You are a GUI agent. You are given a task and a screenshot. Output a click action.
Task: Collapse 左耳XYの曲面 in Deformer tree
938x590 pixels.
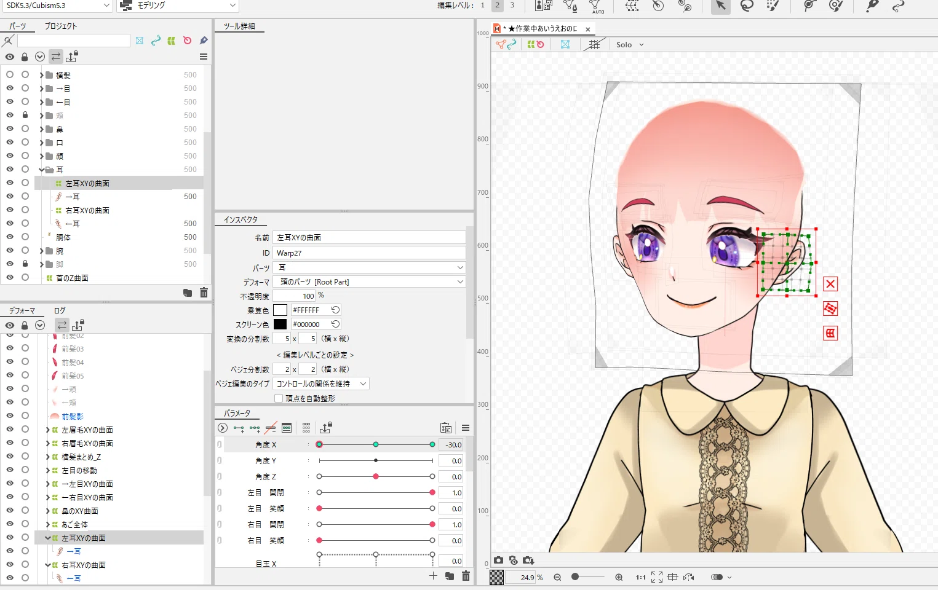47,538
